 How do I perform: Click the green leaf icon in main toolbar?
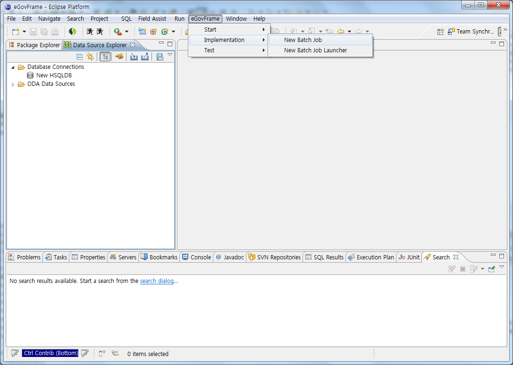[x=72, y=32]
